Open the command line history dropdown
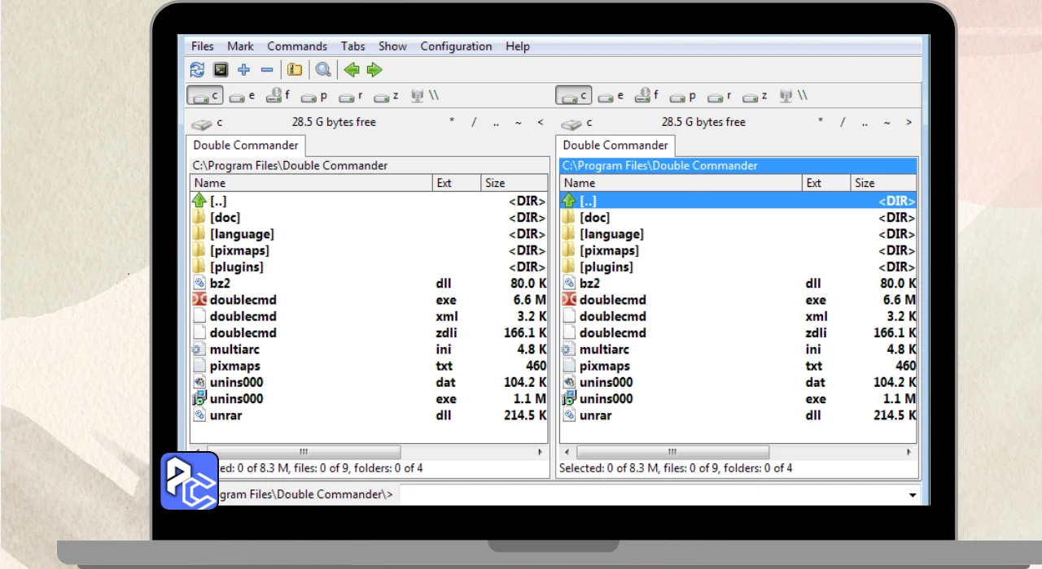Image resolution: width=1042 pixels, height=569 pixels. click(913, 495)
